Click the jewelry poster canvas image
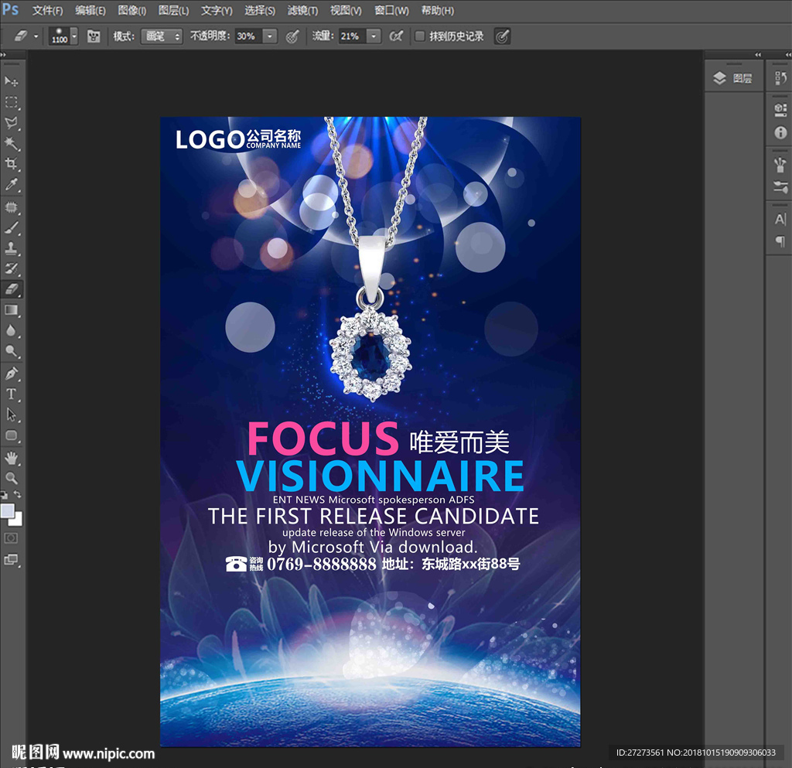 coord(370,432)
